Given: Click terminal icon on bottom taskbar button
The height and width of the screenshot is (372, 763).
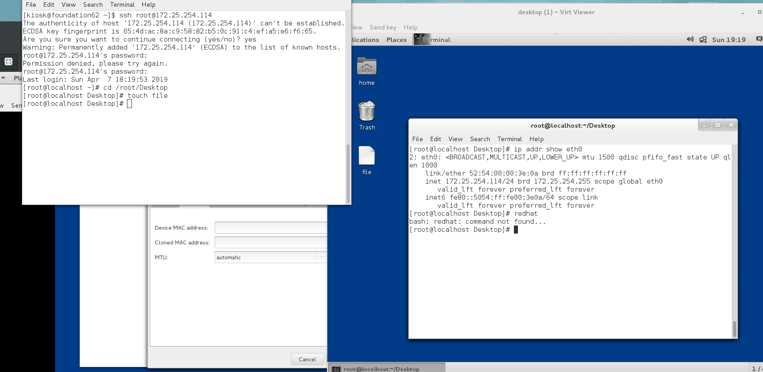Looking at the screenshot, I should pyautogui.click(x=336, y=369).
